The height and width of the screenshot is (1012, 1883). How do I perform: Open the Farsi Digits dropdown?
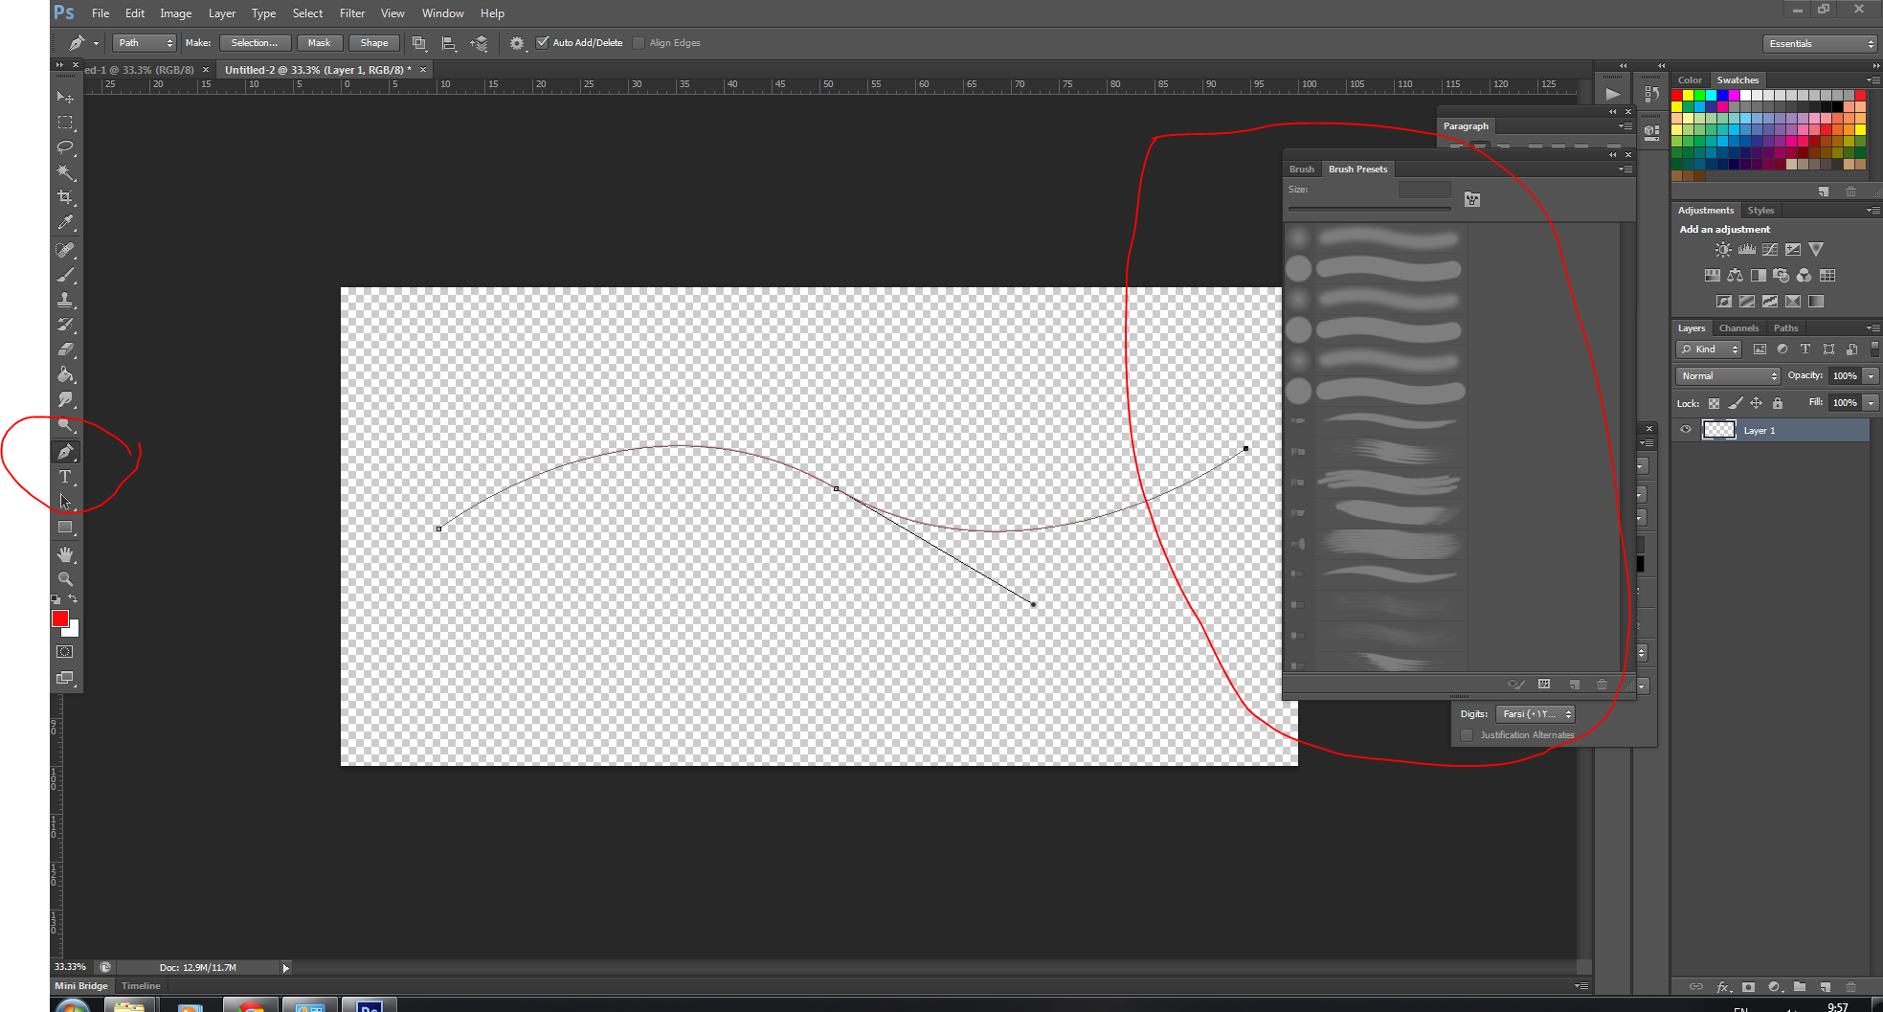[x=1536, y=714]
